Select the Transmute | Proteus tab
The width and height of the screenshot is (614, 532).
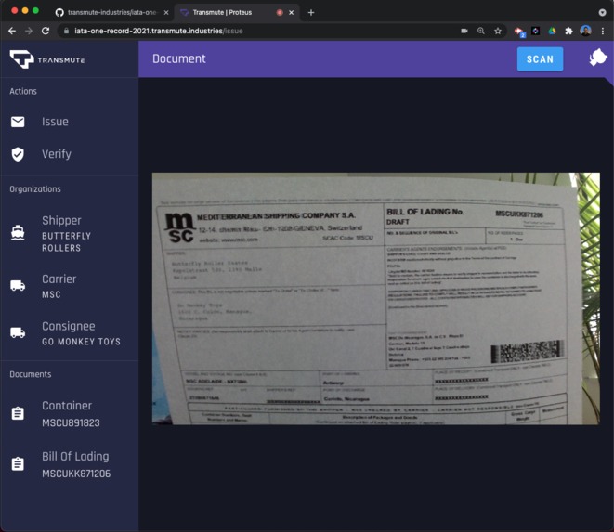pos(237,12)
